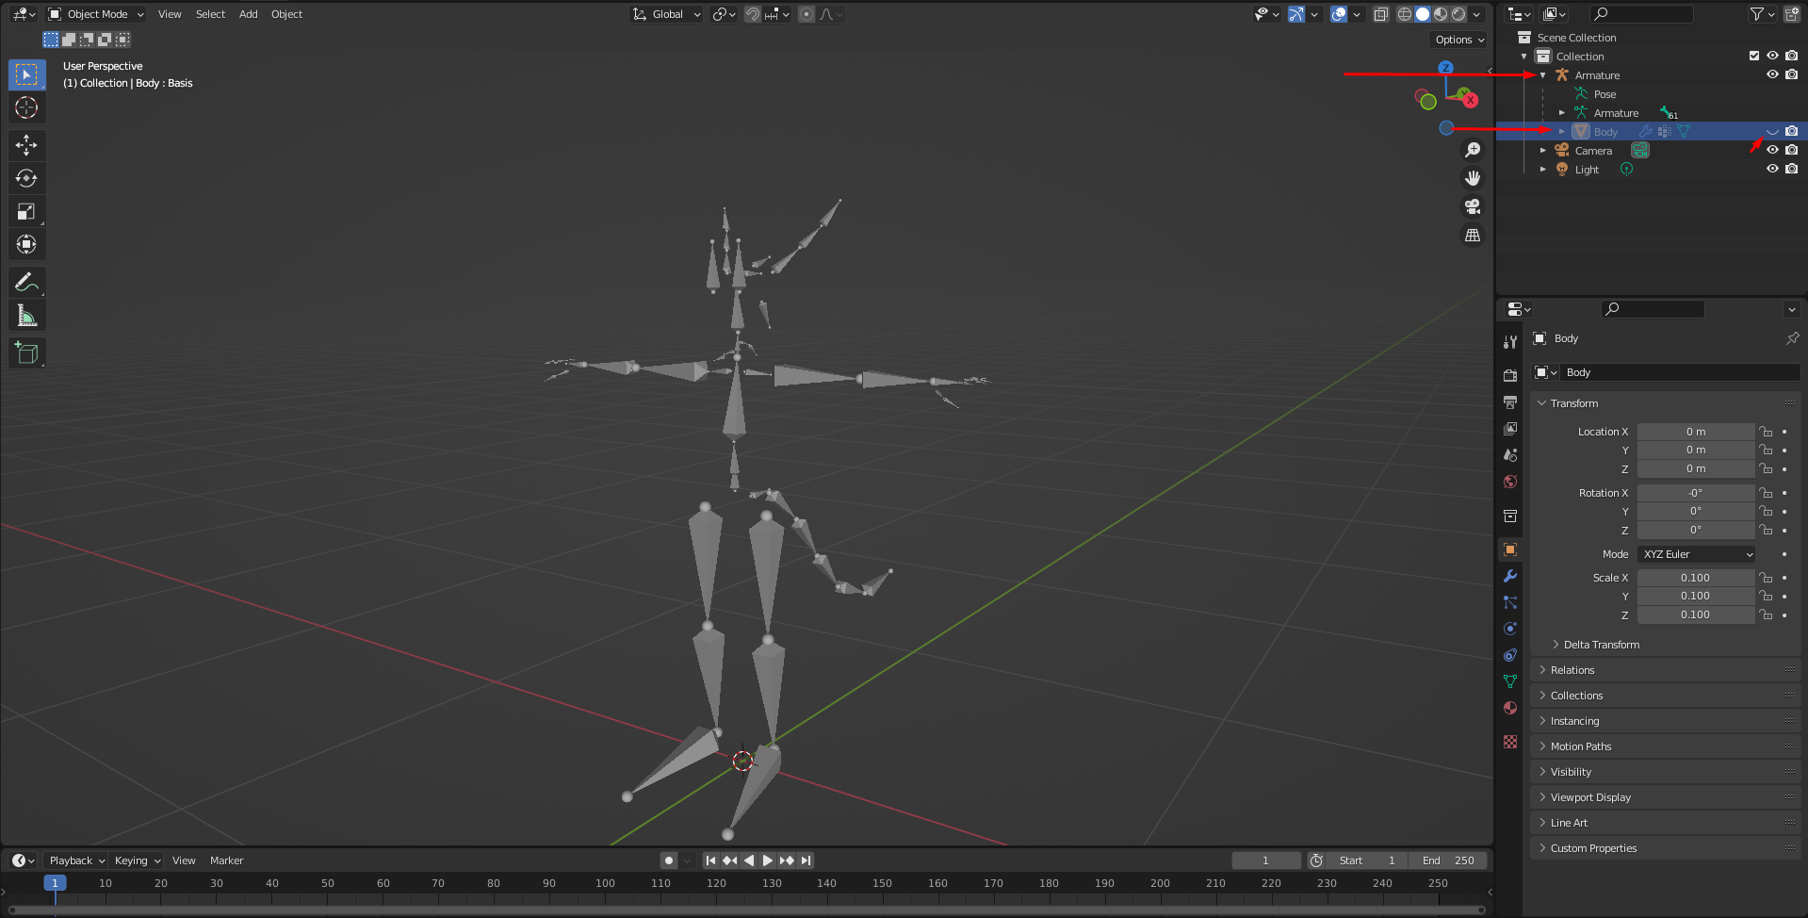This screenshot has height=918, width=1808.
Task: Jump to the last frame
Action: click(806, 861)
